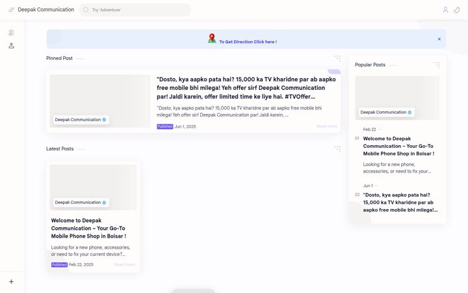Open the pinned post thumbnail image
Screen dimensions: 468x293
click(100, 101)
